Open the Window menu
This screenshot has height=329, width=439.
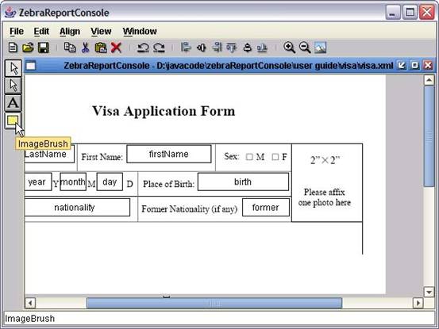(140, 31)
